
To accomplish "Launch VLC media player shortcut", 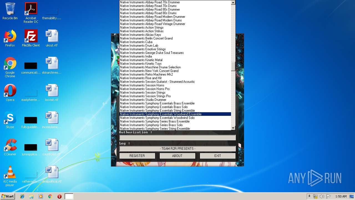I will [10, 176].
